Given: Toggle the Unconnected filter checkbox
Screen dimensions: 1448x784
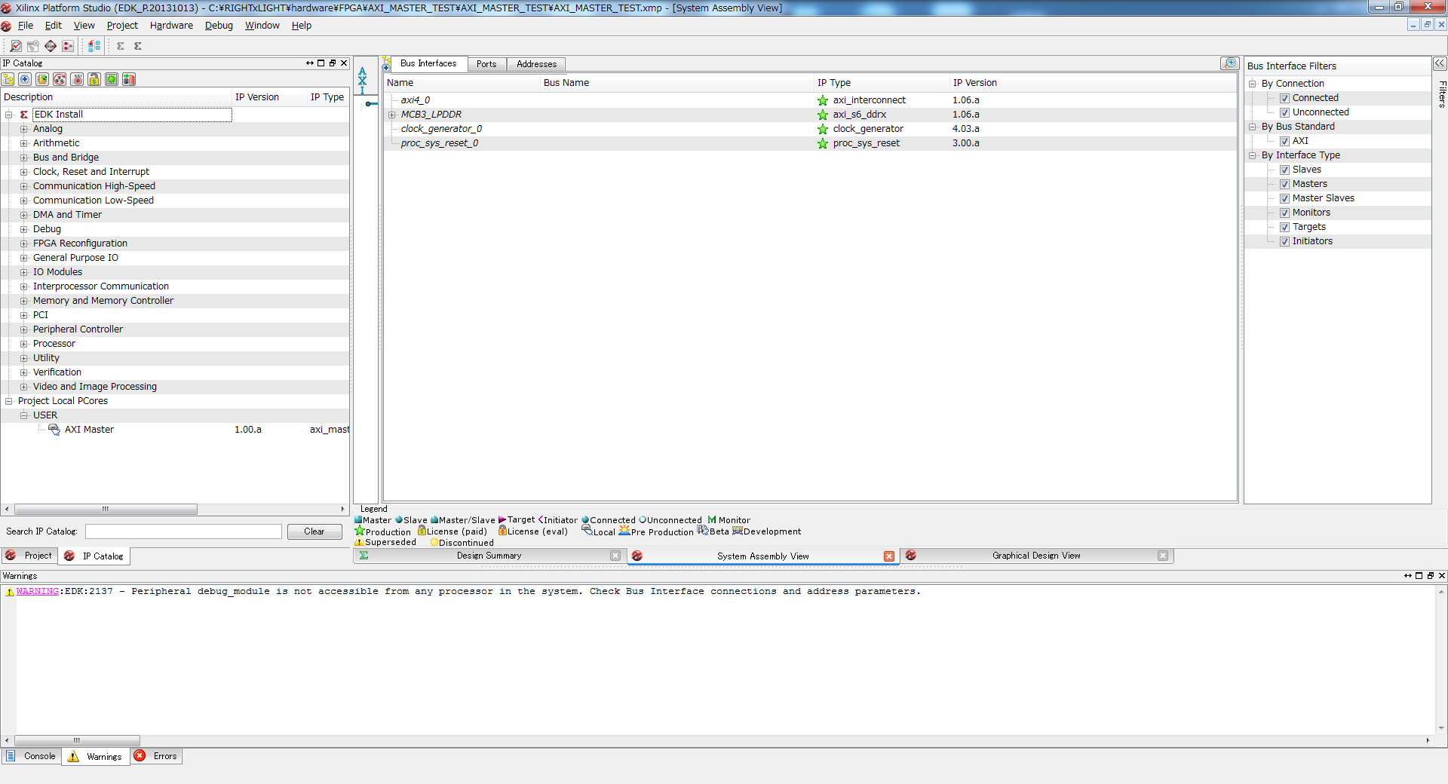Looking at the screenshot, I should (x=1284, y=113).
